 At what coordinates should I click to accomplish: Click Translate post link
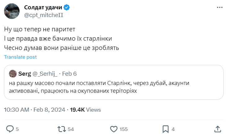point(20,57)
